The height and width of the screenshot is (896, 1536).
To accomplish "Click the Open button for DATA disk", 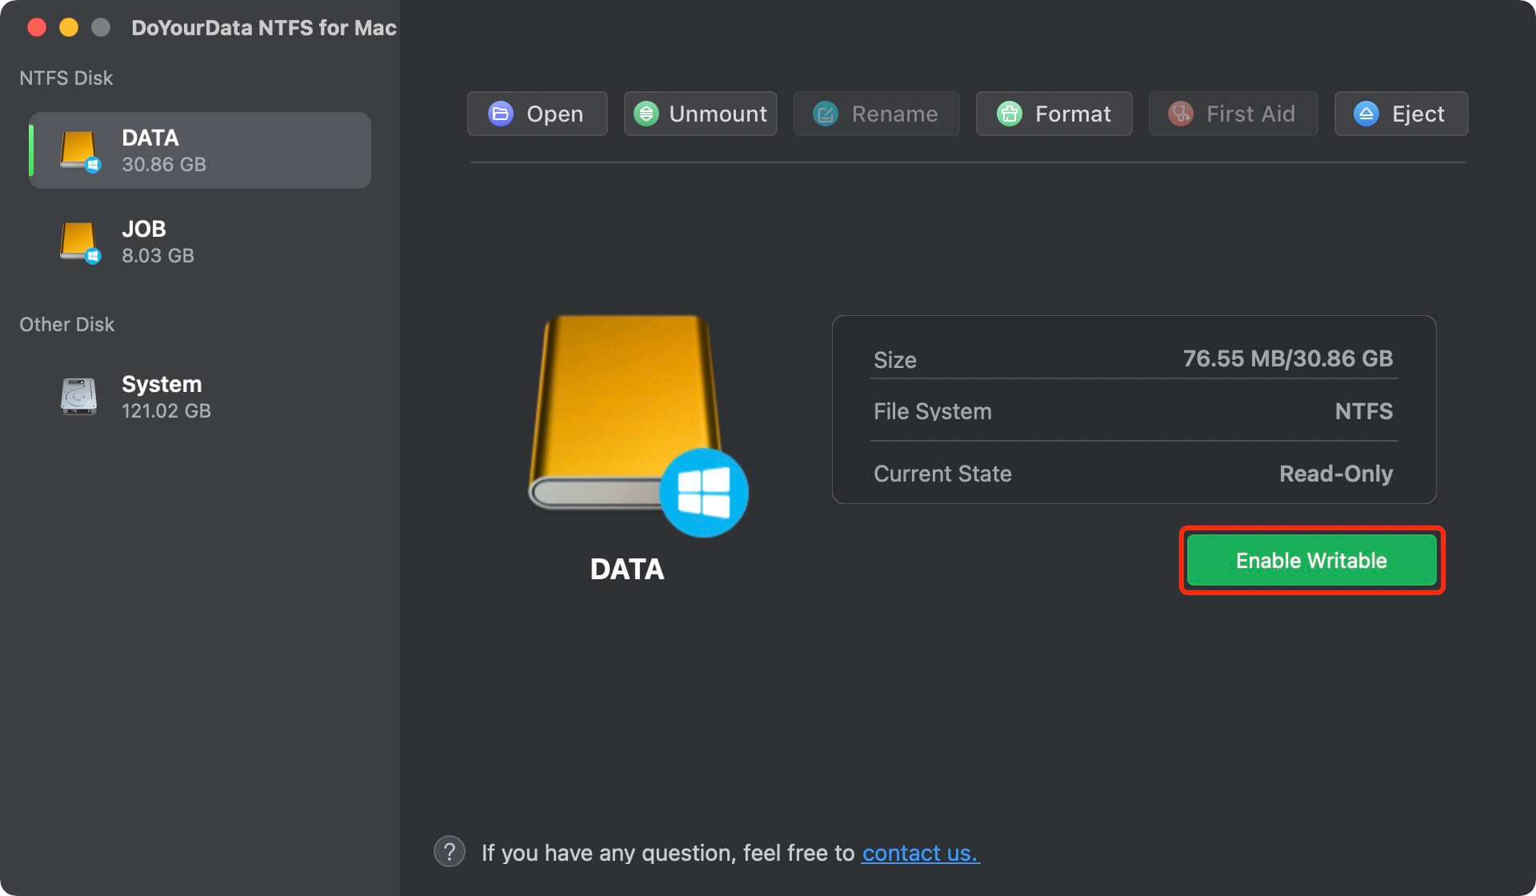I will tap(537, 111).
